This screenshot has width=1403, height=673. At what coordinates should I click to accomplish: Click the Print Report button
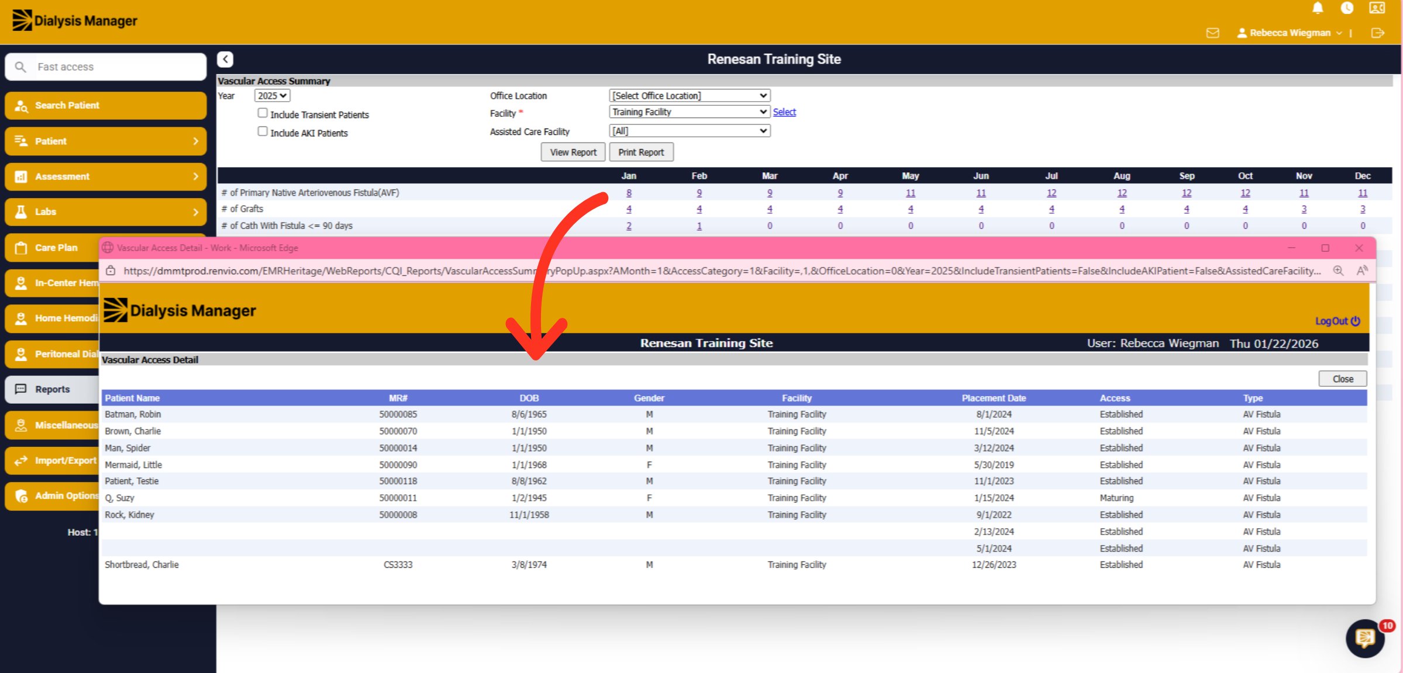[641, 152]
